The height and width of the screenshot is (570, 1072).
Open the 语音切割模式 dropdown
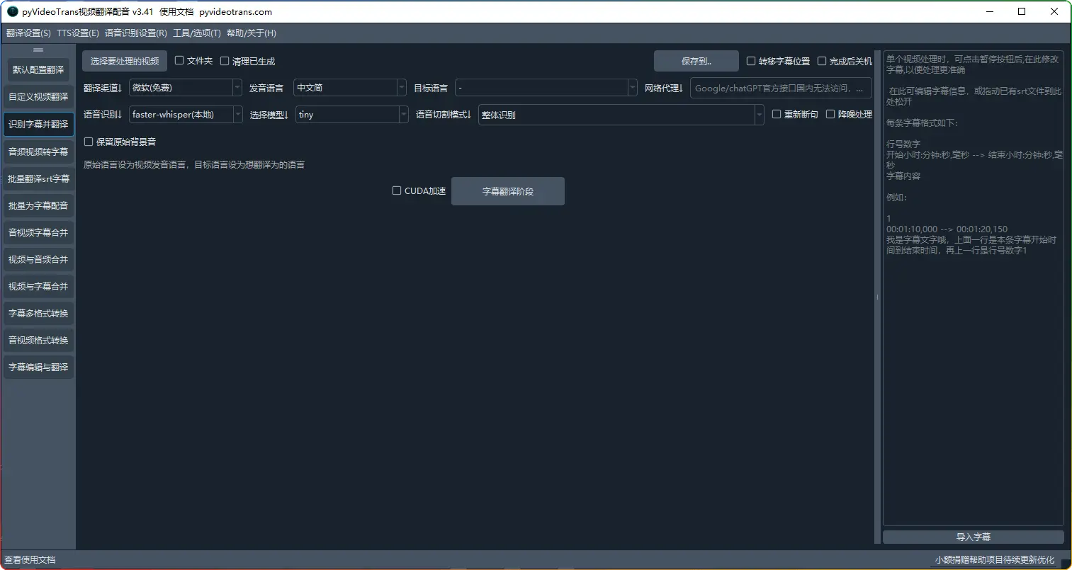pyautogui.click(x=621, y=114)
